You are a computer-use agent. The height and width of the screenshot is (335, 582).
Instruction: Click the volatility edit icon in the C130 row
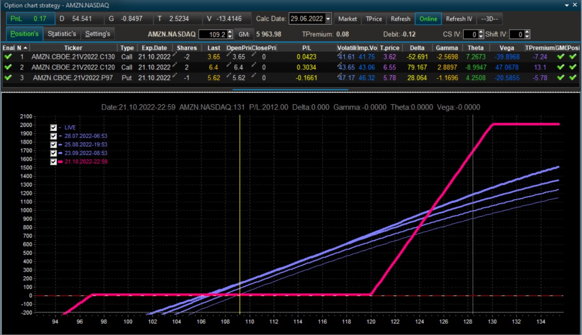click(x=339, y=55)
